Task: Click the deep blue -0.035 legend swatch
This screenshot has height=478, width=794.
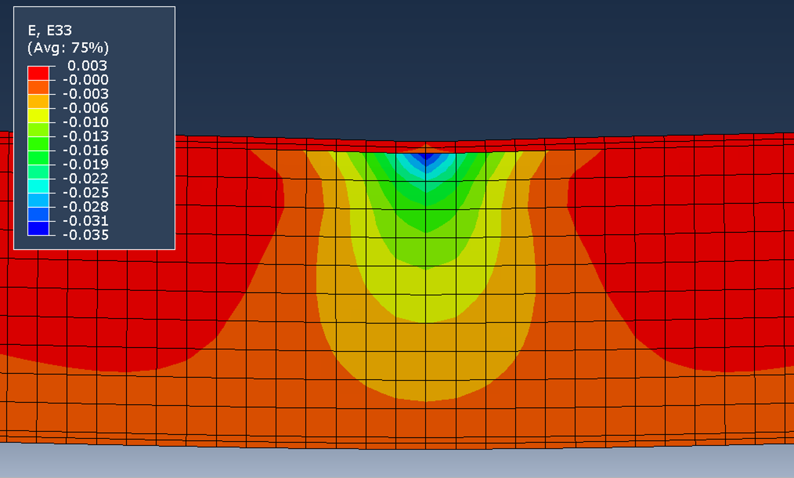Action: 38,228
